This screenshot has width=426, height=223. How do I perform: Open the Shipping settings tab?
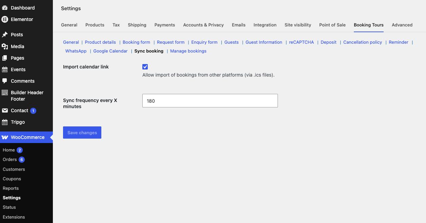(137, 25)
